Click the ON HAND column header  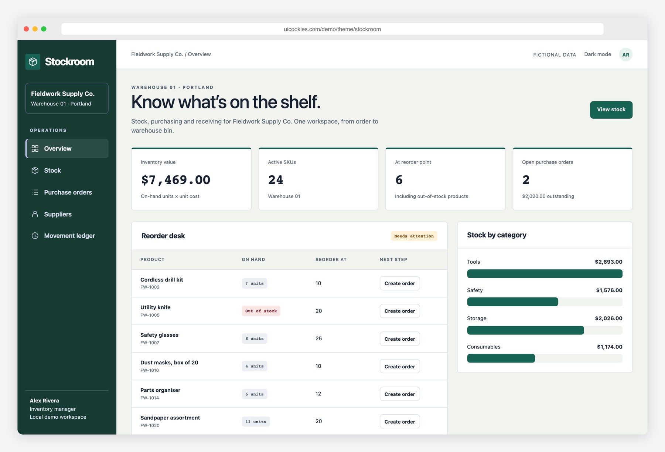tap(253, 260)
